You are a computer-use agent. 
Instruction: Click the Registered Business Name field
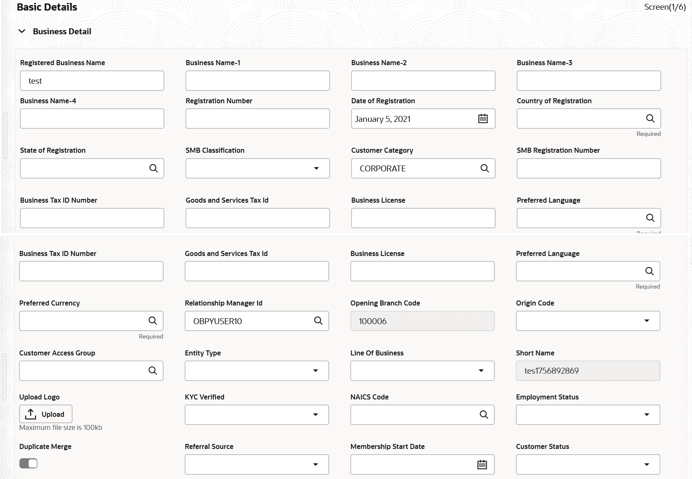tap(92, 81)
